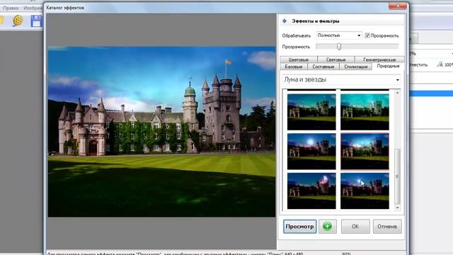Click the castle preview image
Screen dimensions: 453x255
point(161,132)
